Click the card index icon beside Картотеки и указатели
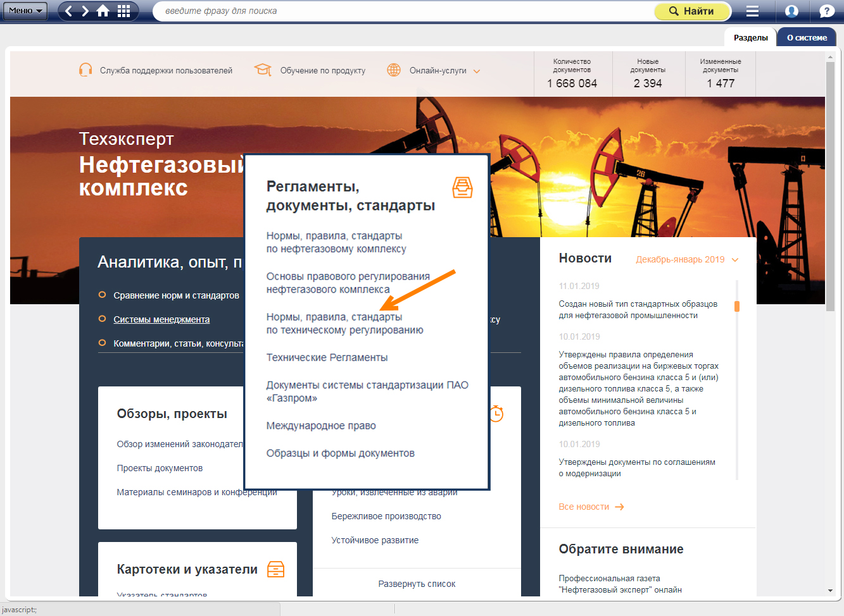Image resolution: width=844 pixels, height=616 pixels. click(x=275, y=569)
